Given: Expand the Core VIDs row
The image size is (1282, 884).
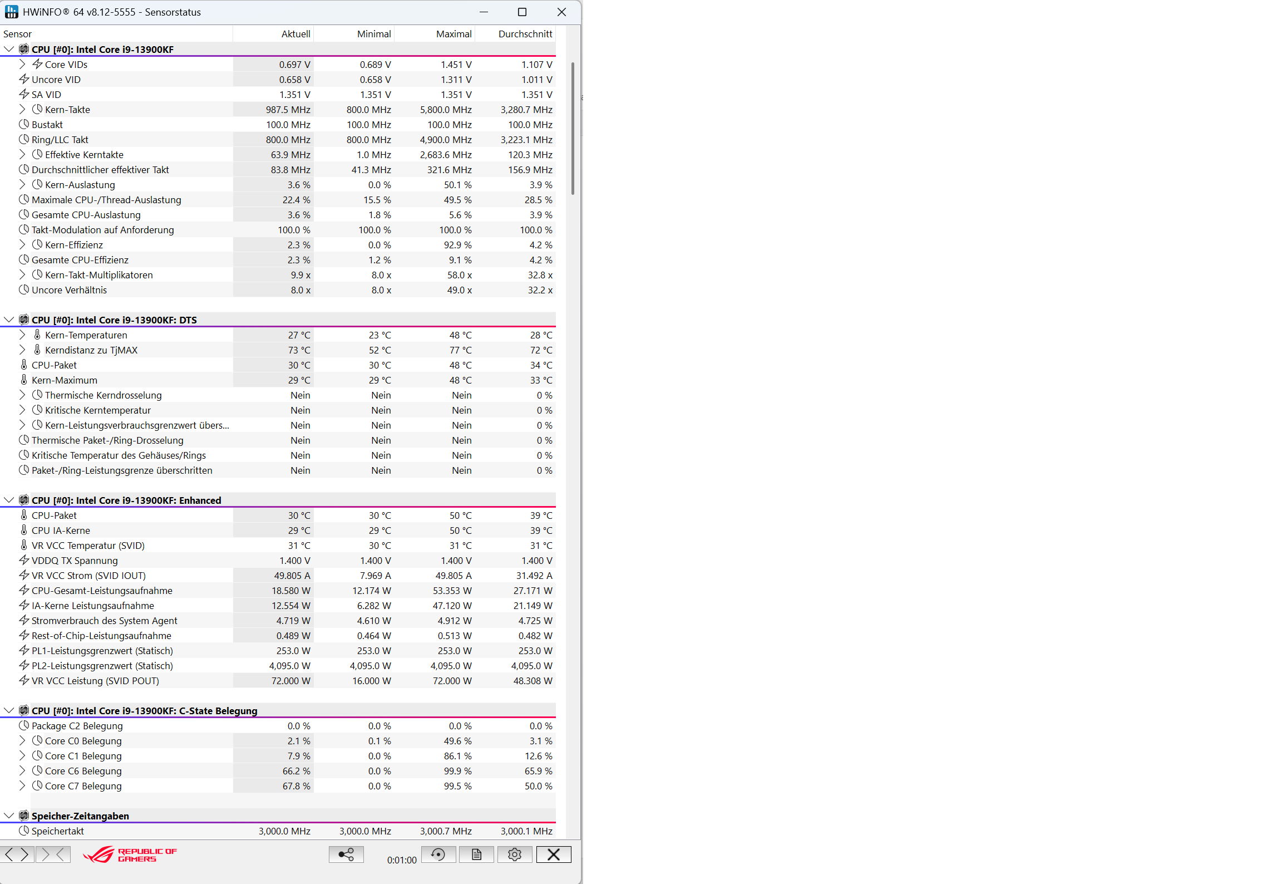Looking at the screenshot, I should [22, 65].
